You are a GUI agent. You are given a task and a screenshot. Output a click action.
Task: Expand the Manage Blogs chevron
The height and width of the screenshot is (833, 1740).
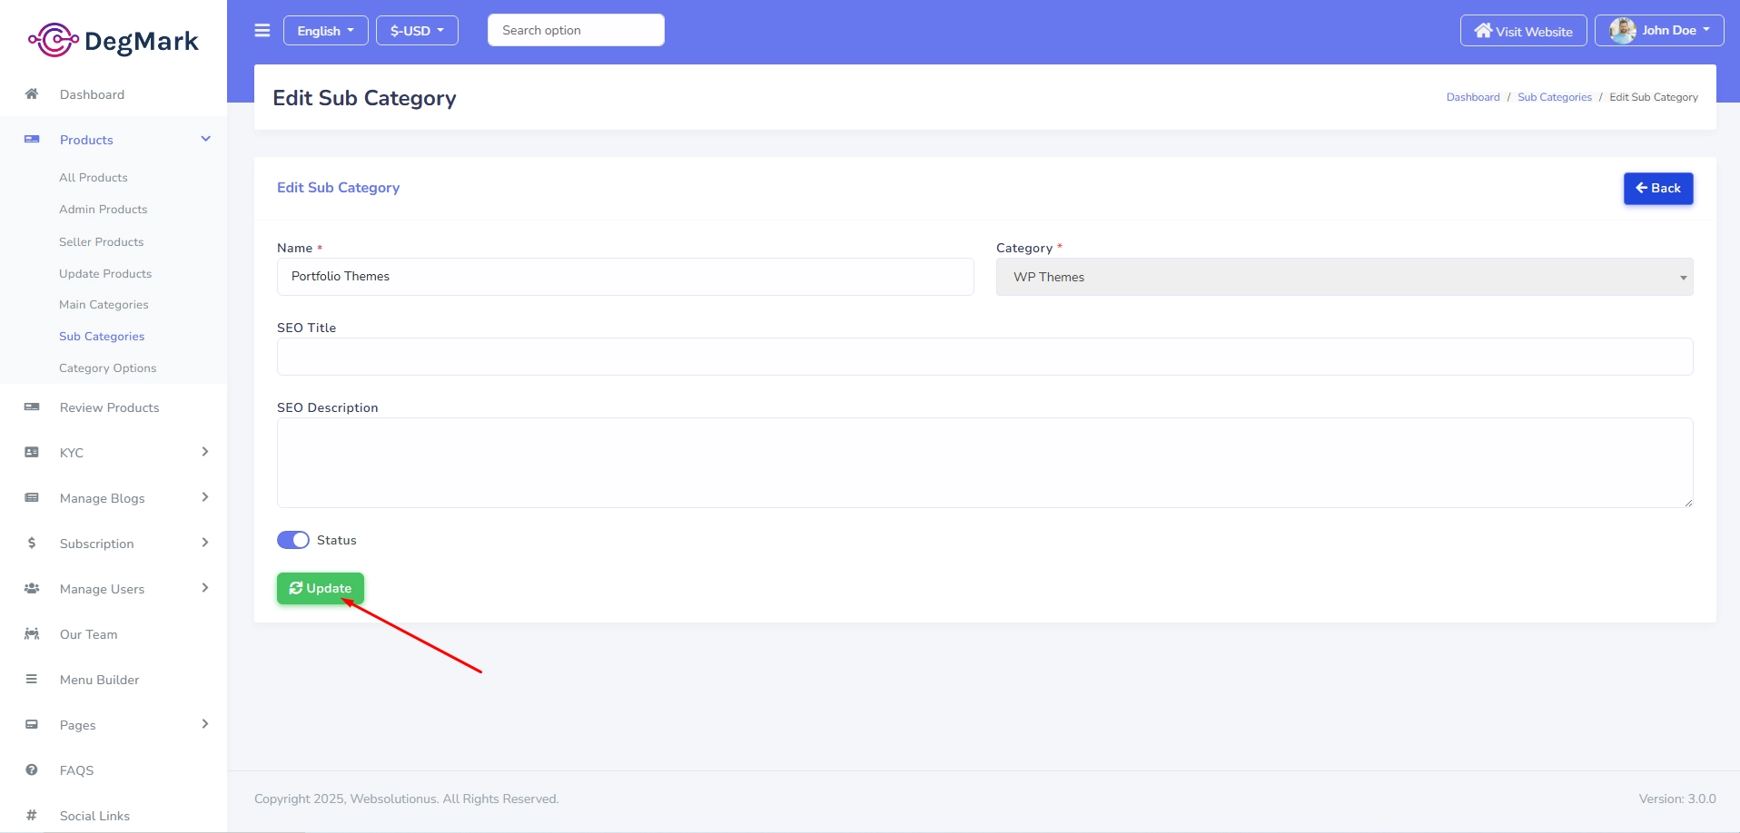tap(205, 497)
